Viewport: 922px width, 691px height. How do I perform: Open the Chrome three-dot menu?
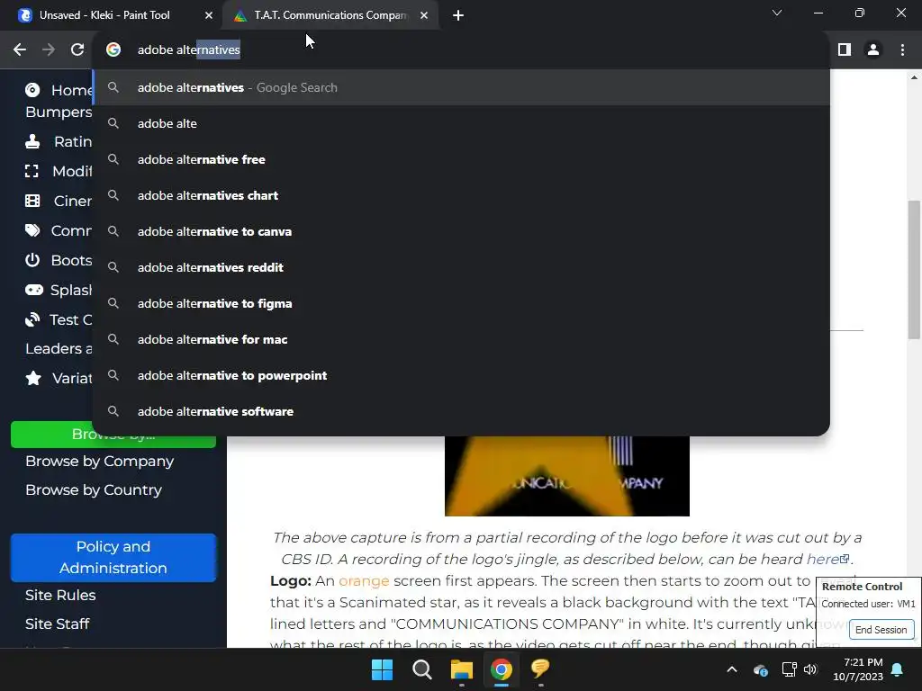pos(902,50)
